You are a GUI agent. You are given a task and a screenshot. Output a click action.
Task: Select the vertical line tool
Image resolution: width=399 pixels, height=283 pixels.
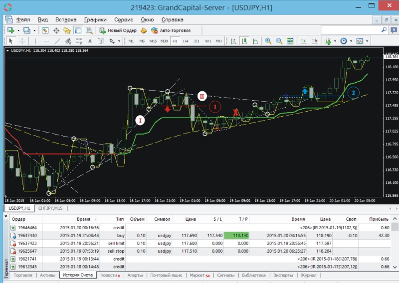(x=35, y=41)
